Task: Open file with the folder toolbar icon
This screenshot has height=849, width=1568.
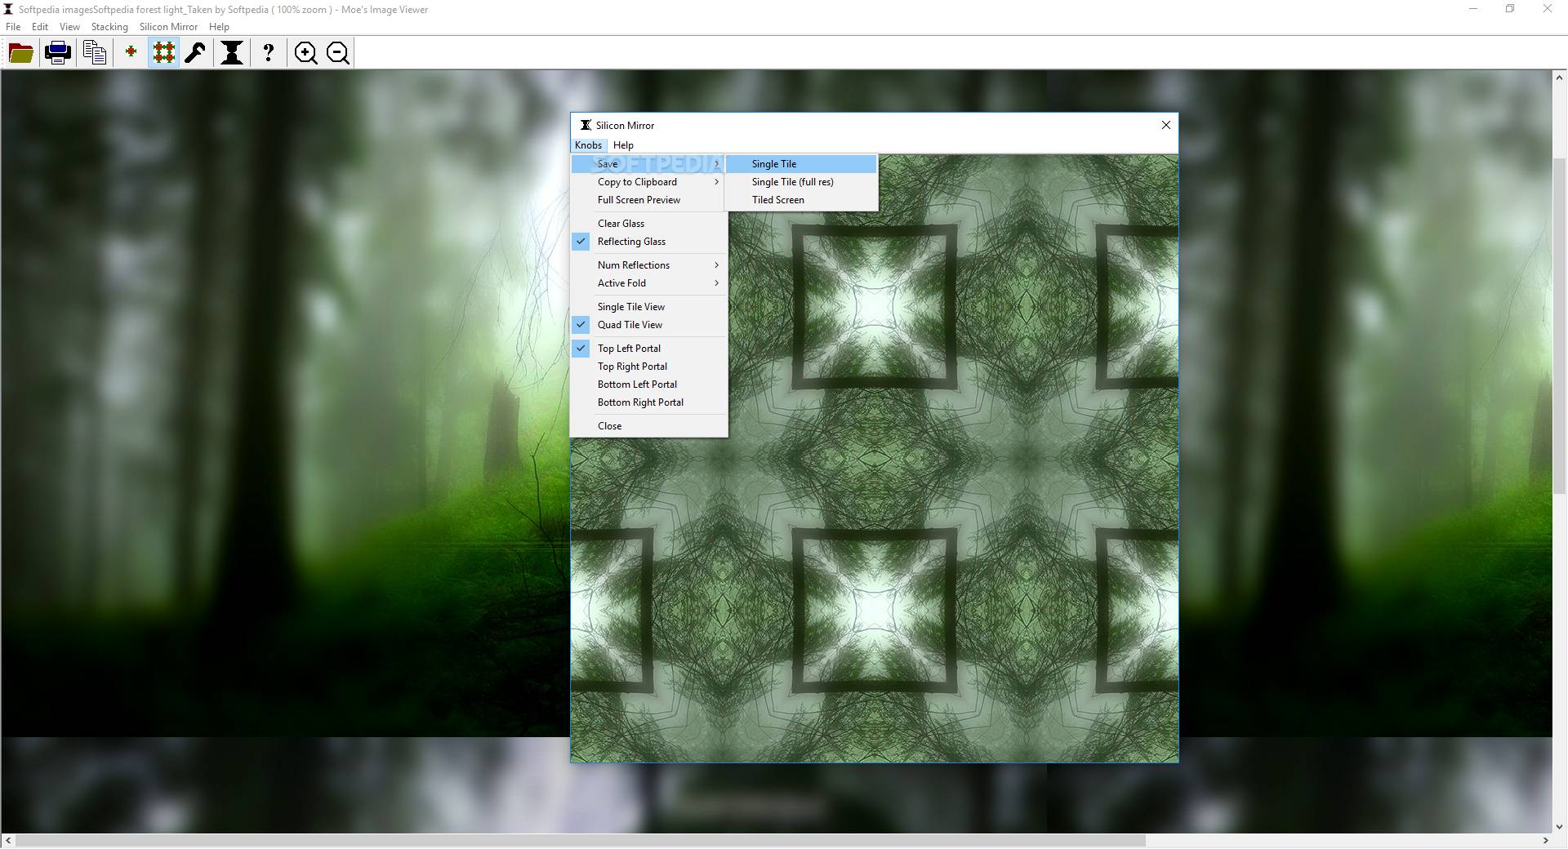Action: 20,53
